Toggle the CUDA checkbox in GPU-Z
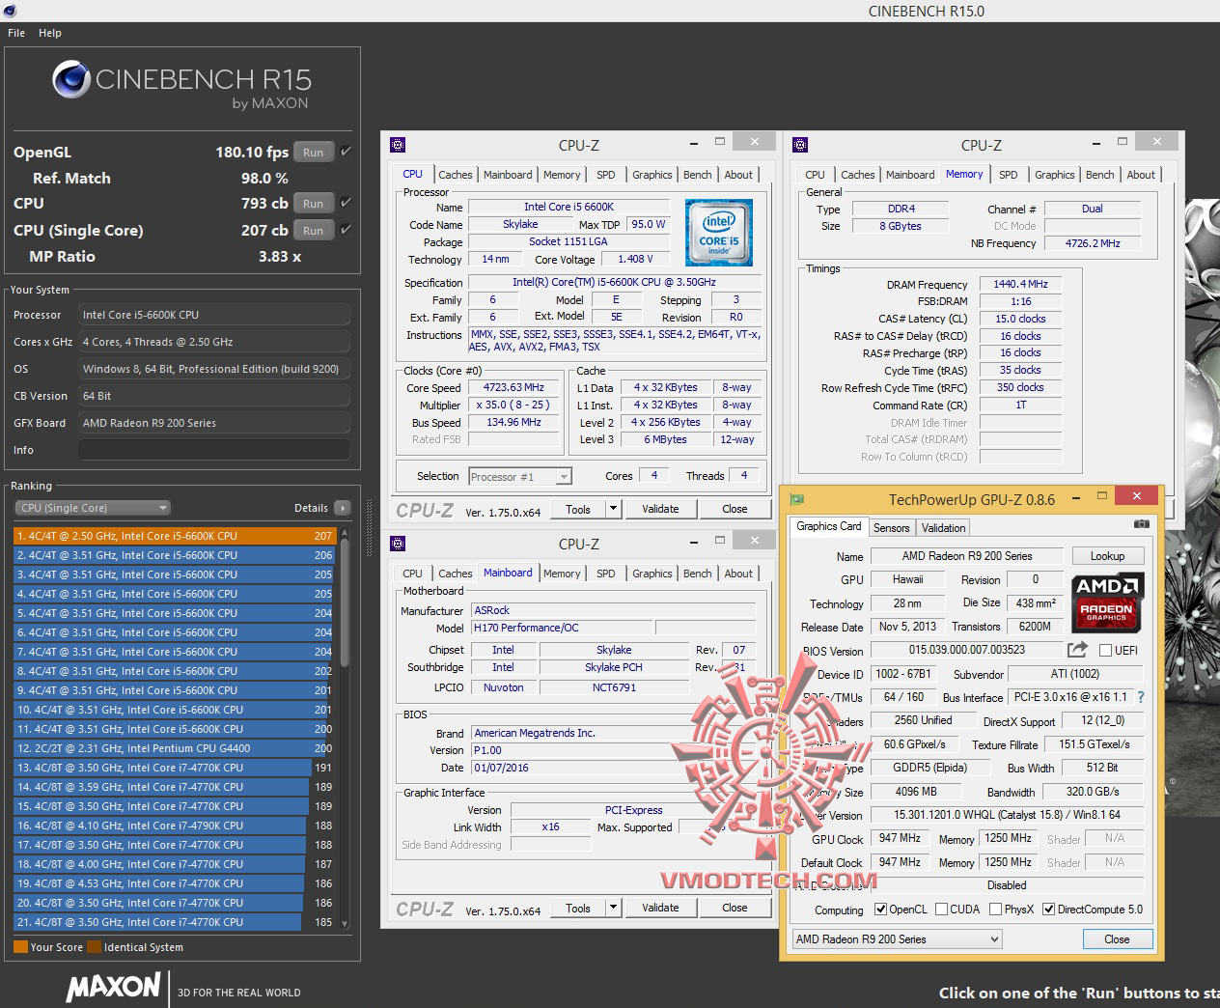 point(941,910)
